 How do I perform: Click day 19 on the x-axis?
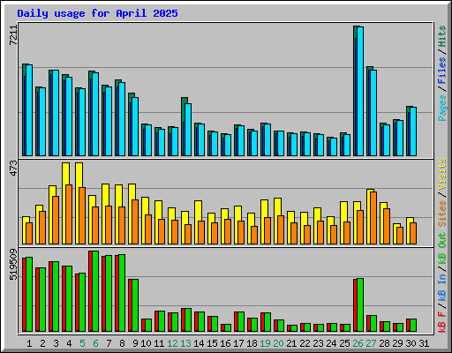point(265,343)
